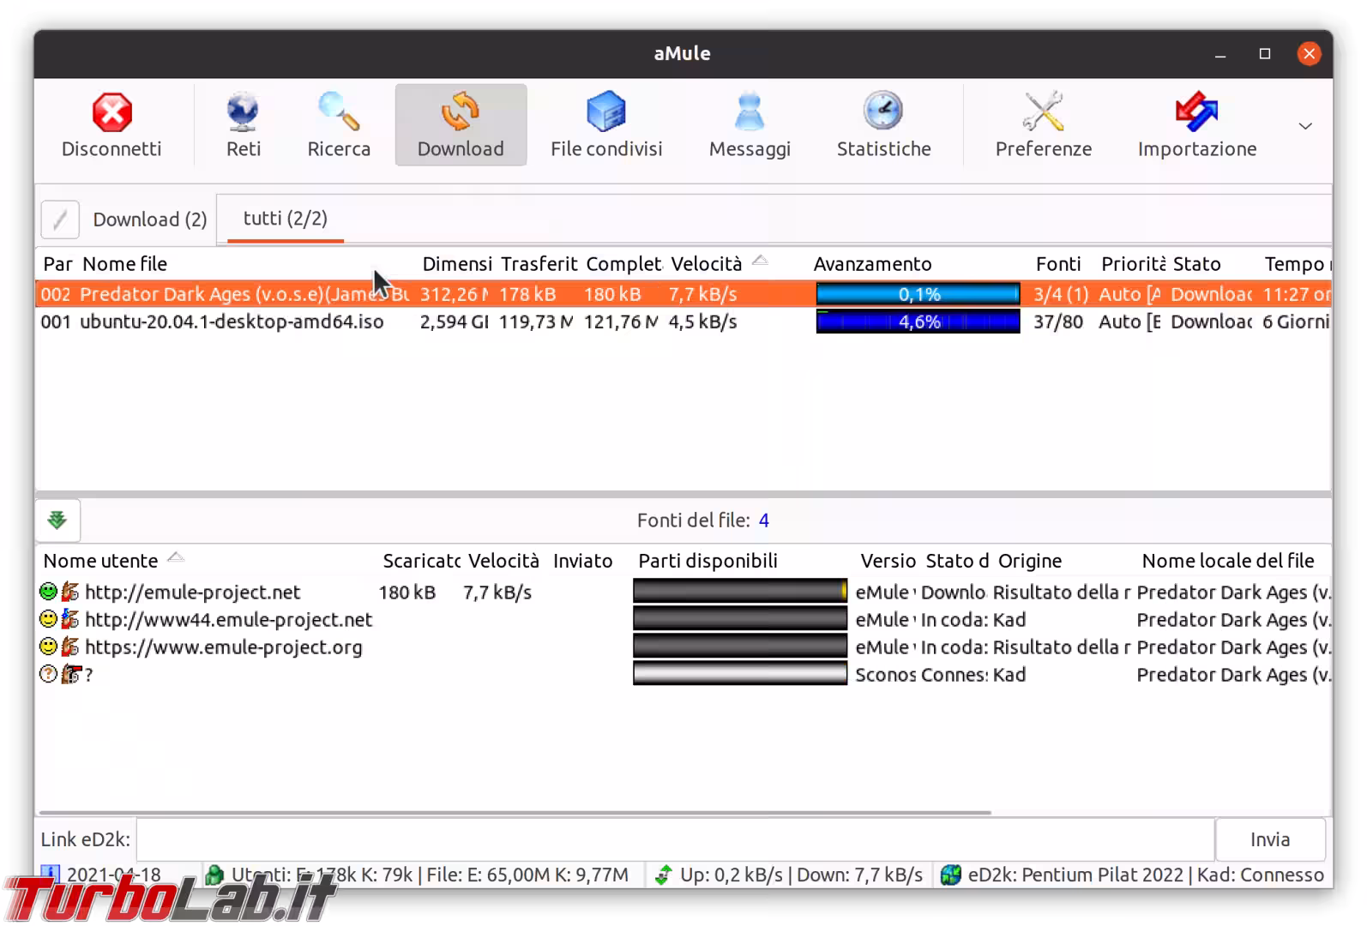Switch to the tutti (2/2) tab
Image resolution: width=1367 pixels, height=926 pixels.
pos(285,219)
